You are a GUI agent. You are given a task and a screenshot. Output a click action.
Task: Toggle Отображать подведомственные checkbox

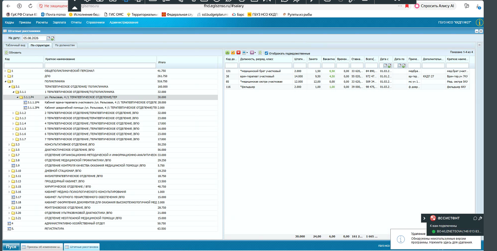(x=266, y=53)
